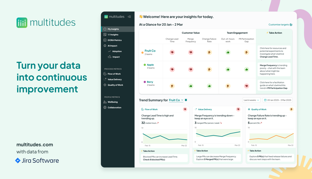This screenshot has height=179, width=312.
Task: Click the Quality of Work sidebar icon
Action: coord(105,85)
